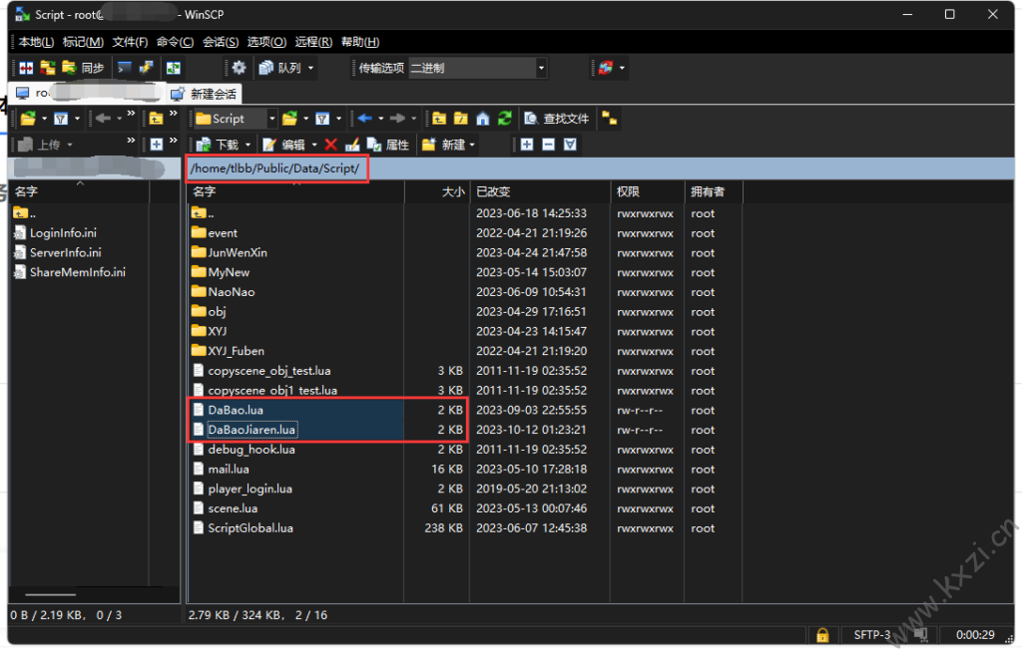This screenshot has height=652, width=1022.
Task: Click the red X delete icon
Action: [331, 145]
